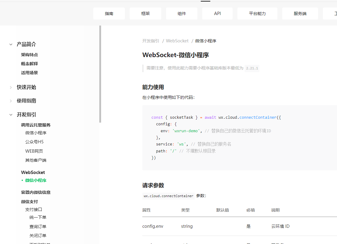Expand the 使用指南 section chevron
Screen dimensions: 337x244
pyautogui.click(x=11, y=101)
